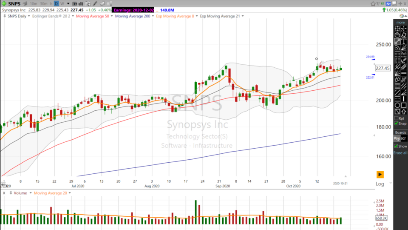The image size is (408, 230).
Task: Click the orange play button
Action: coord(380,175)
